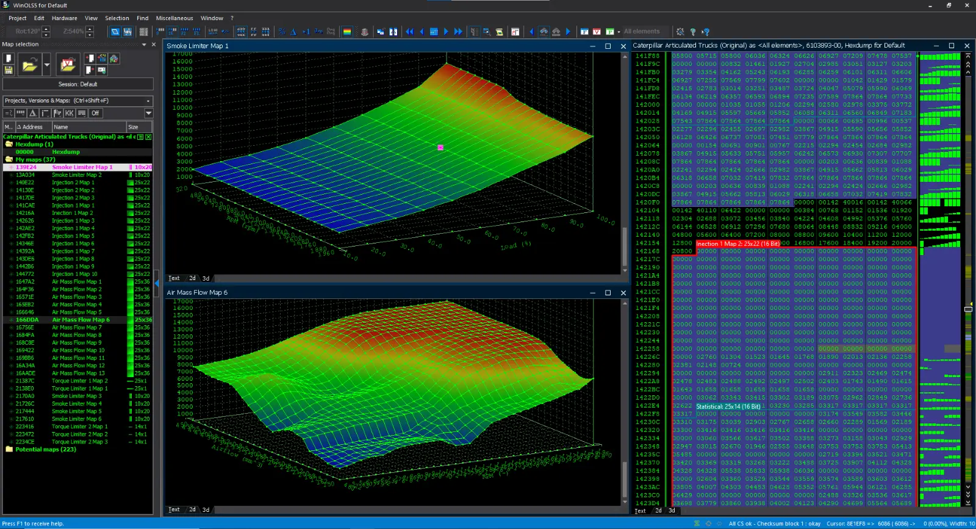Click the rainbow color palette toolbar icon

(x=347, y=32)
